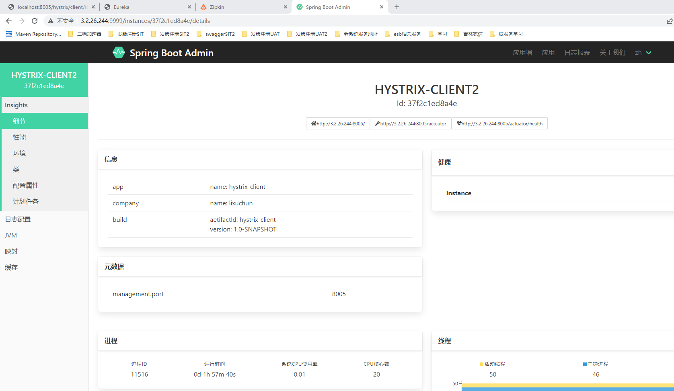This screenshot has width=674, height=391.
Task: Click the management.port value 8005
Action: [x=339, y=294]
